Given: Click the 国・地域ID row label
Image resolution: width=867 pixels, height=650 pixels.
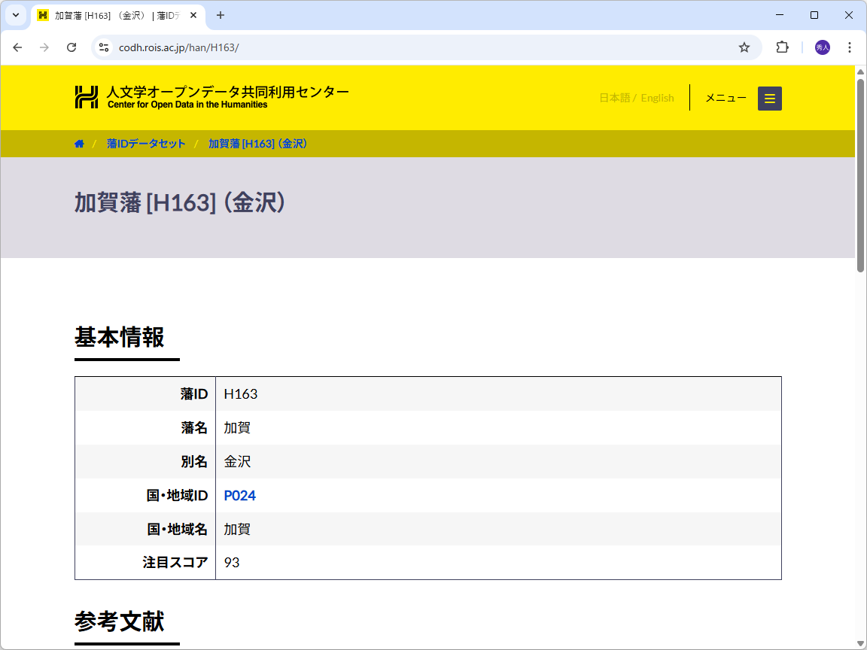Looking at the screenshot, I should tap(177, 495).
